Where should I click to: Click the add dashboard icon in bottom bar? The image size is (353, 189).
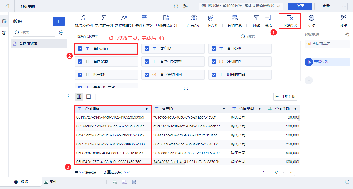pyautogui.click(x=124, y=182)
